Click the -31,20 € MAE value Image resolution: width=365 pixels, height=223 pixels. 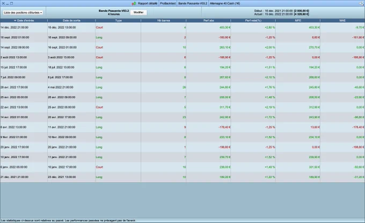click(359, 177)
